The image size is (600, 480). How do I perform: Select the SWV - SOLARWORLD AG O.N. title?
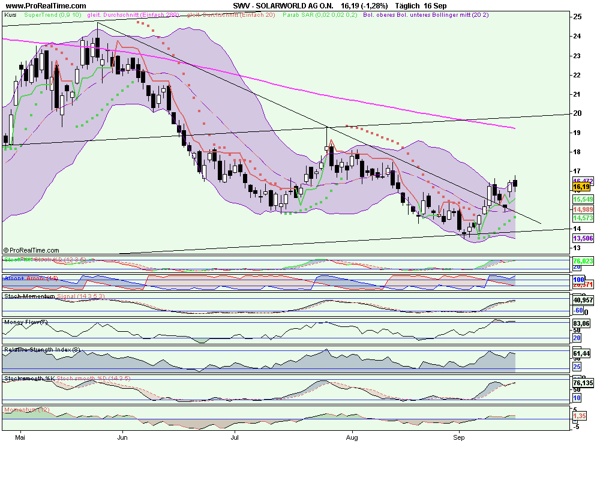pos(283,6)
